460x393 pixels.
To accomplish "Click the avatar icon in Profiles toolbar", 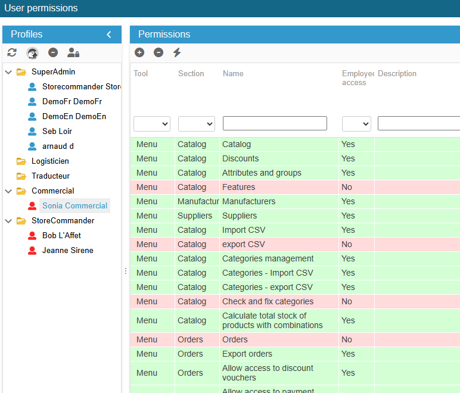I will 32,53.
